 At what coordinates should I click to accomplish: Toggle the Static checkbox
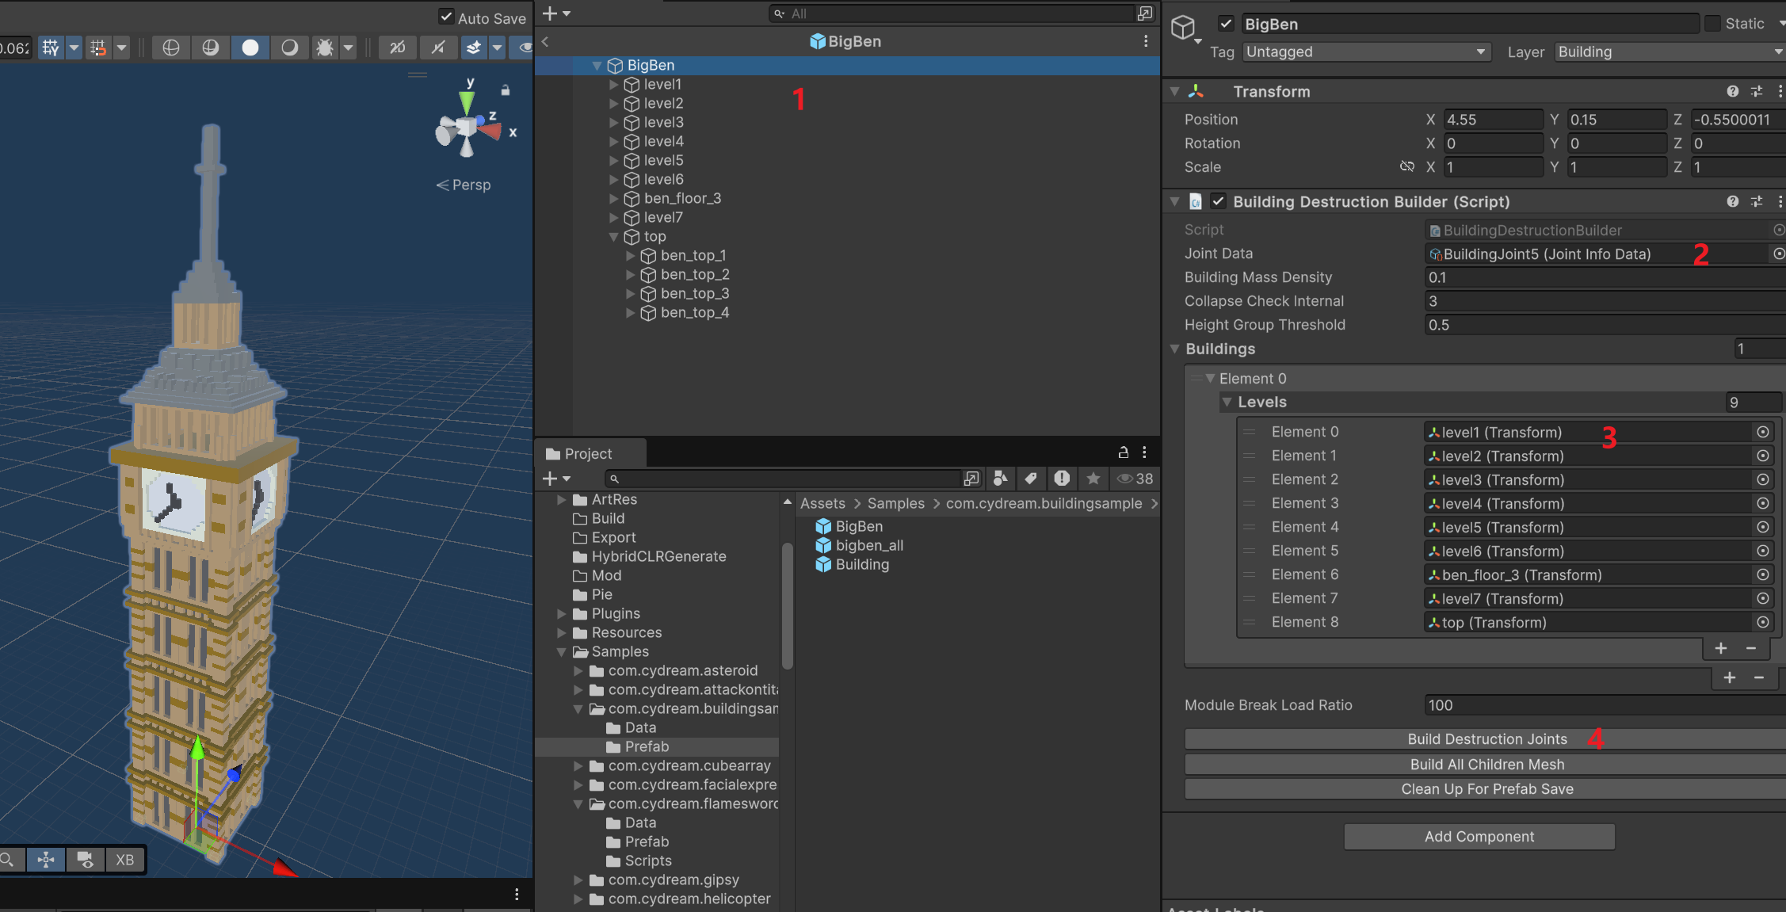pos(1712,24)
